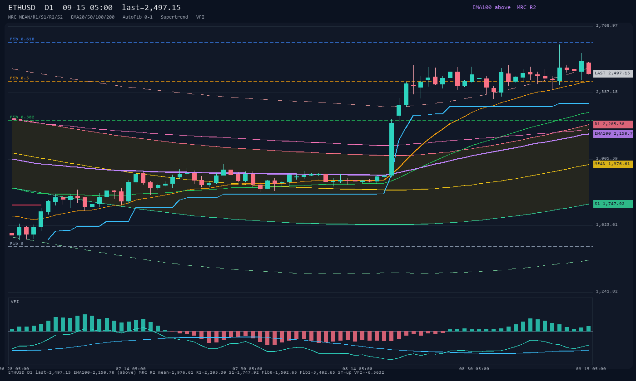Click the 07-14 05:00 time axis label

[131, 369]
